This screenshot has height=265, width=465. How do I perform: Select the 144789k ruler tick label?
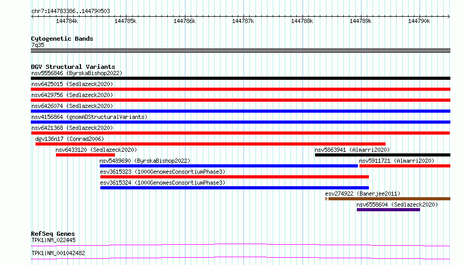click(x=361, y=21)
